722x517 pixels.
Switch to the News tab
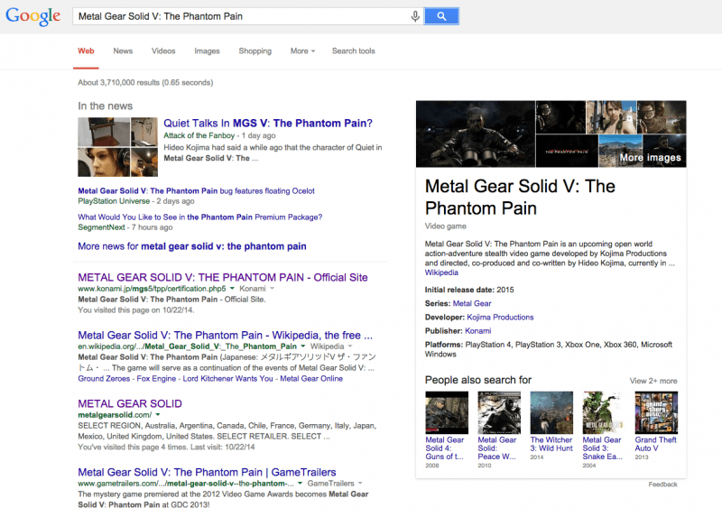click(123, 51)
